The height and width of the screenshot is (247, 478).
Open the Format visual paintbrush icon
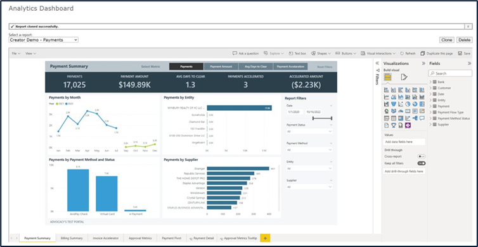(x=404, y=77)
